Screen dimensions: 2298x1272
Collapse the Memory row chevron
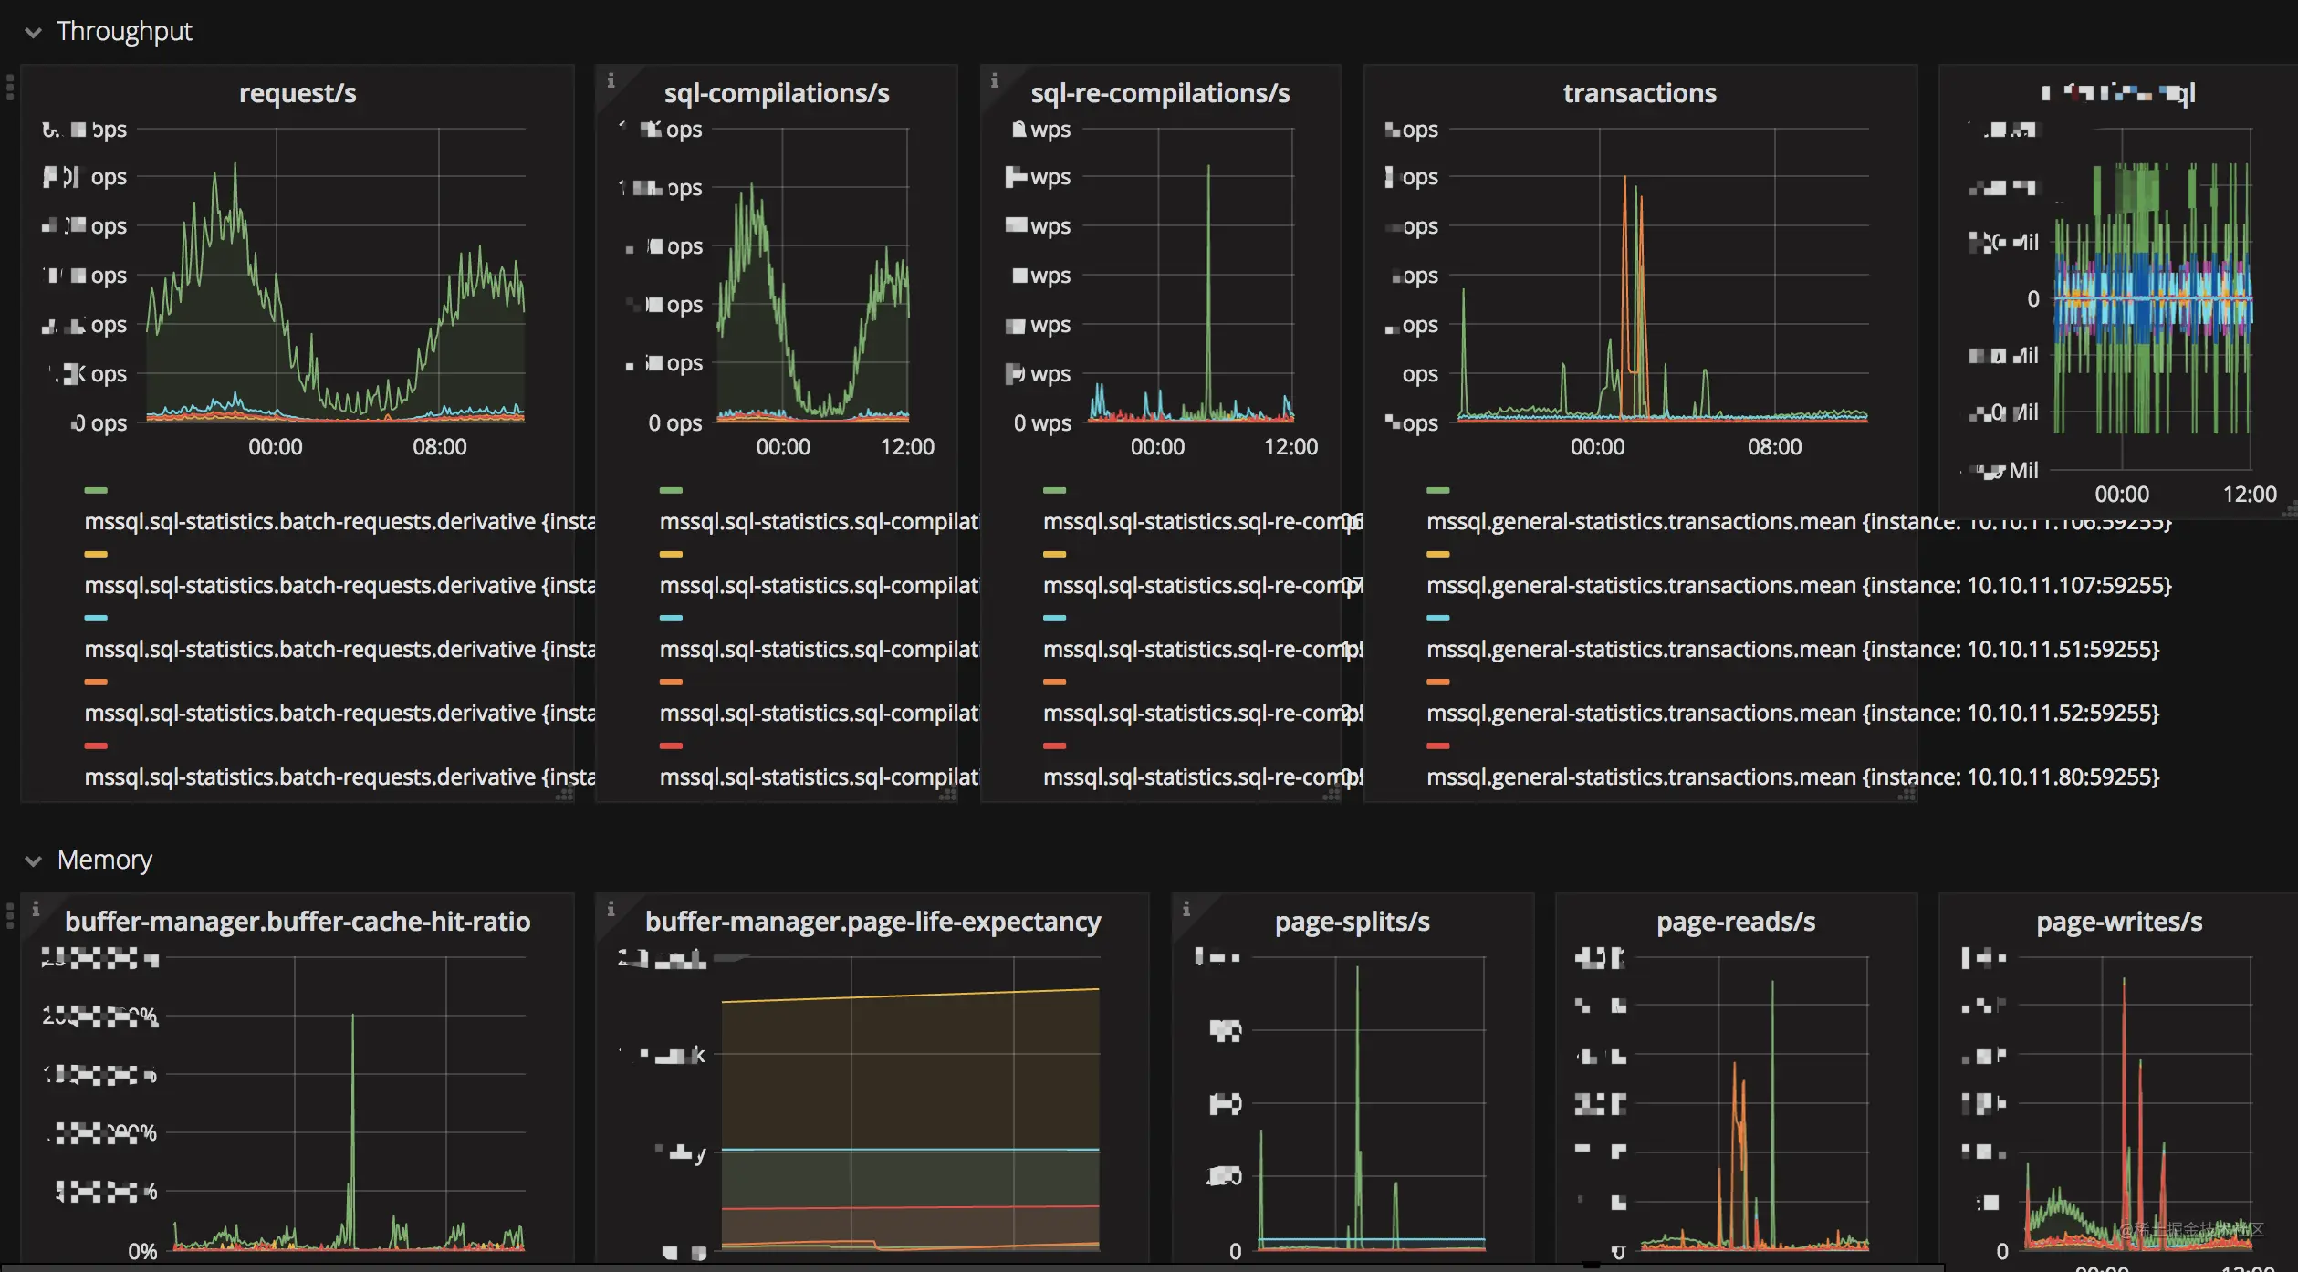point(34,861)
